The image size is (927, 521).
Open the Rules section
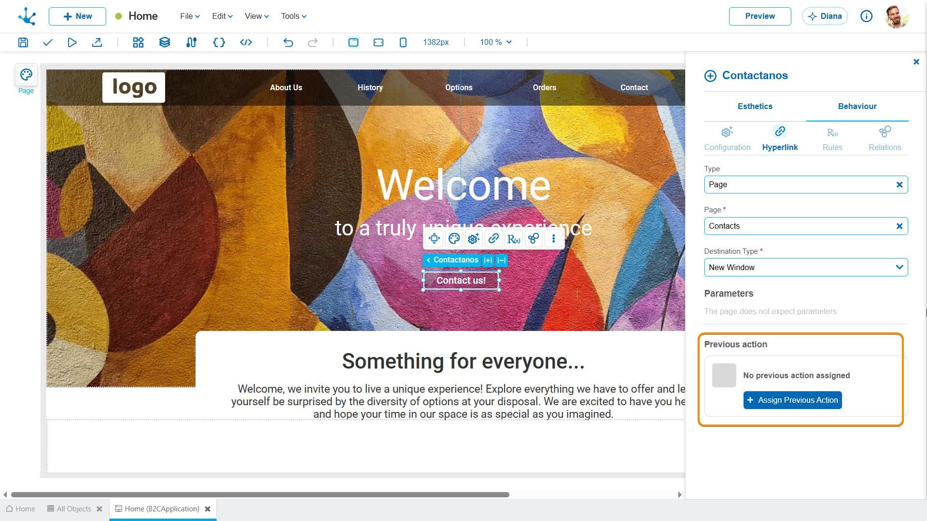pos(832,138)
